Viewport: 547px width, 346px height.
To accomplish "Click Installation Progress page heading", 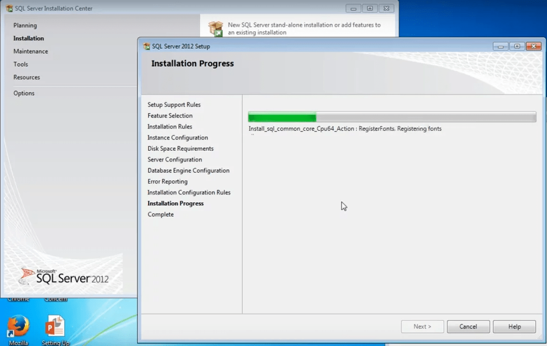I will 193,64.
